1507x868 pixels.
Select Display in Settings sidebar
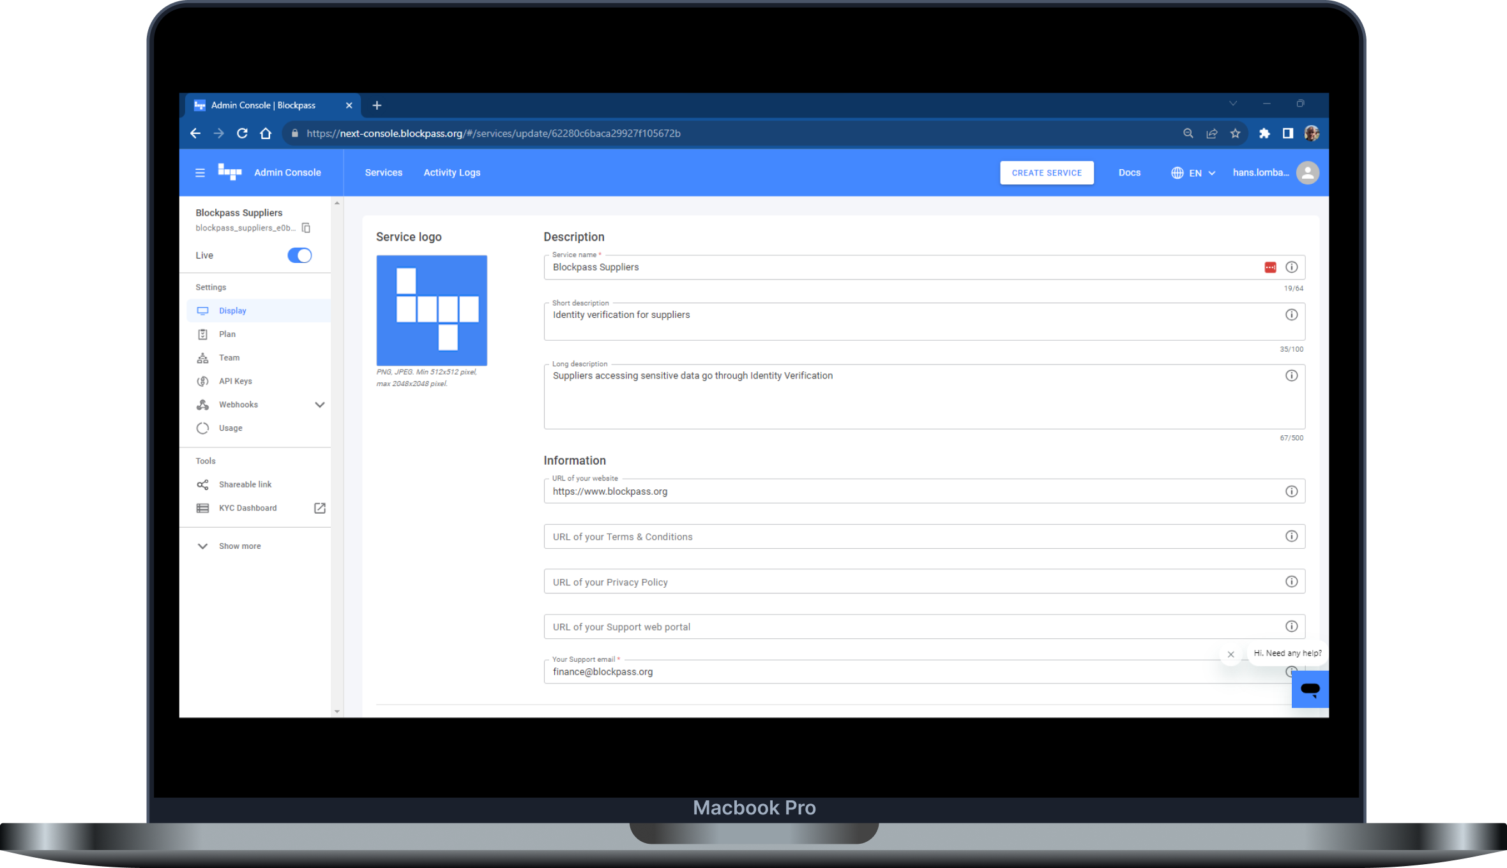click(259, 311)
